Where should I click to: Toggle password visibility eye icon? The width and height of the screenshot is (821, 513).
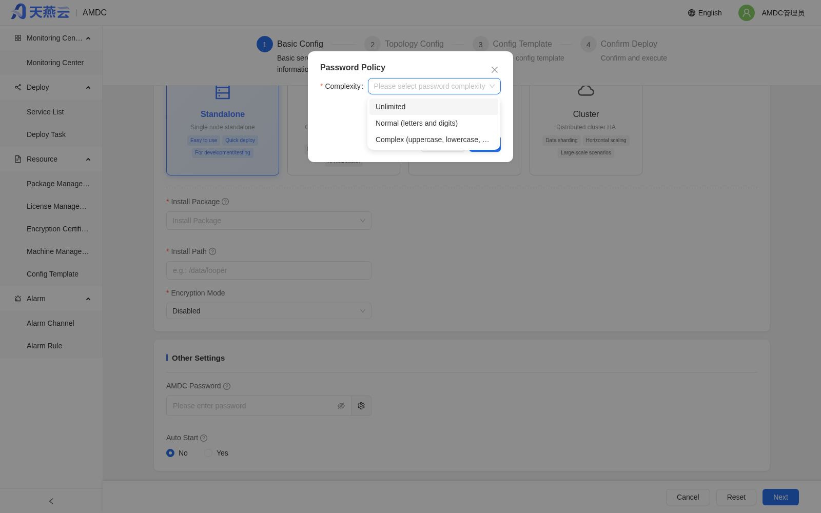(341, 406)
